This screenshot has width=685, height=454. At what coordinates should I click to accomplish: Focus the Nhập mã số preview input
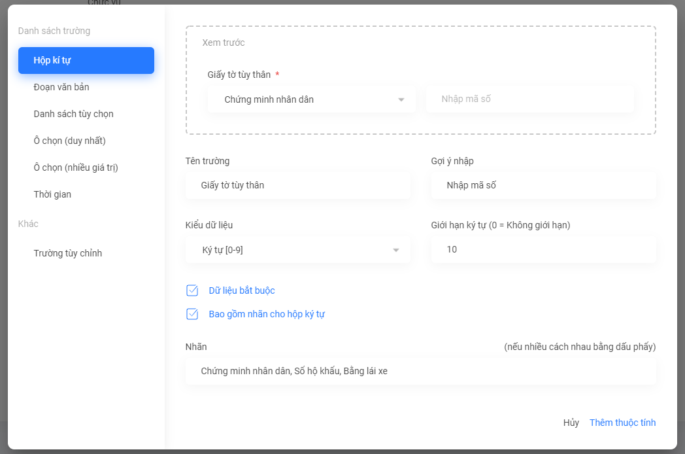pyautogui.click(x=530, y=99)
